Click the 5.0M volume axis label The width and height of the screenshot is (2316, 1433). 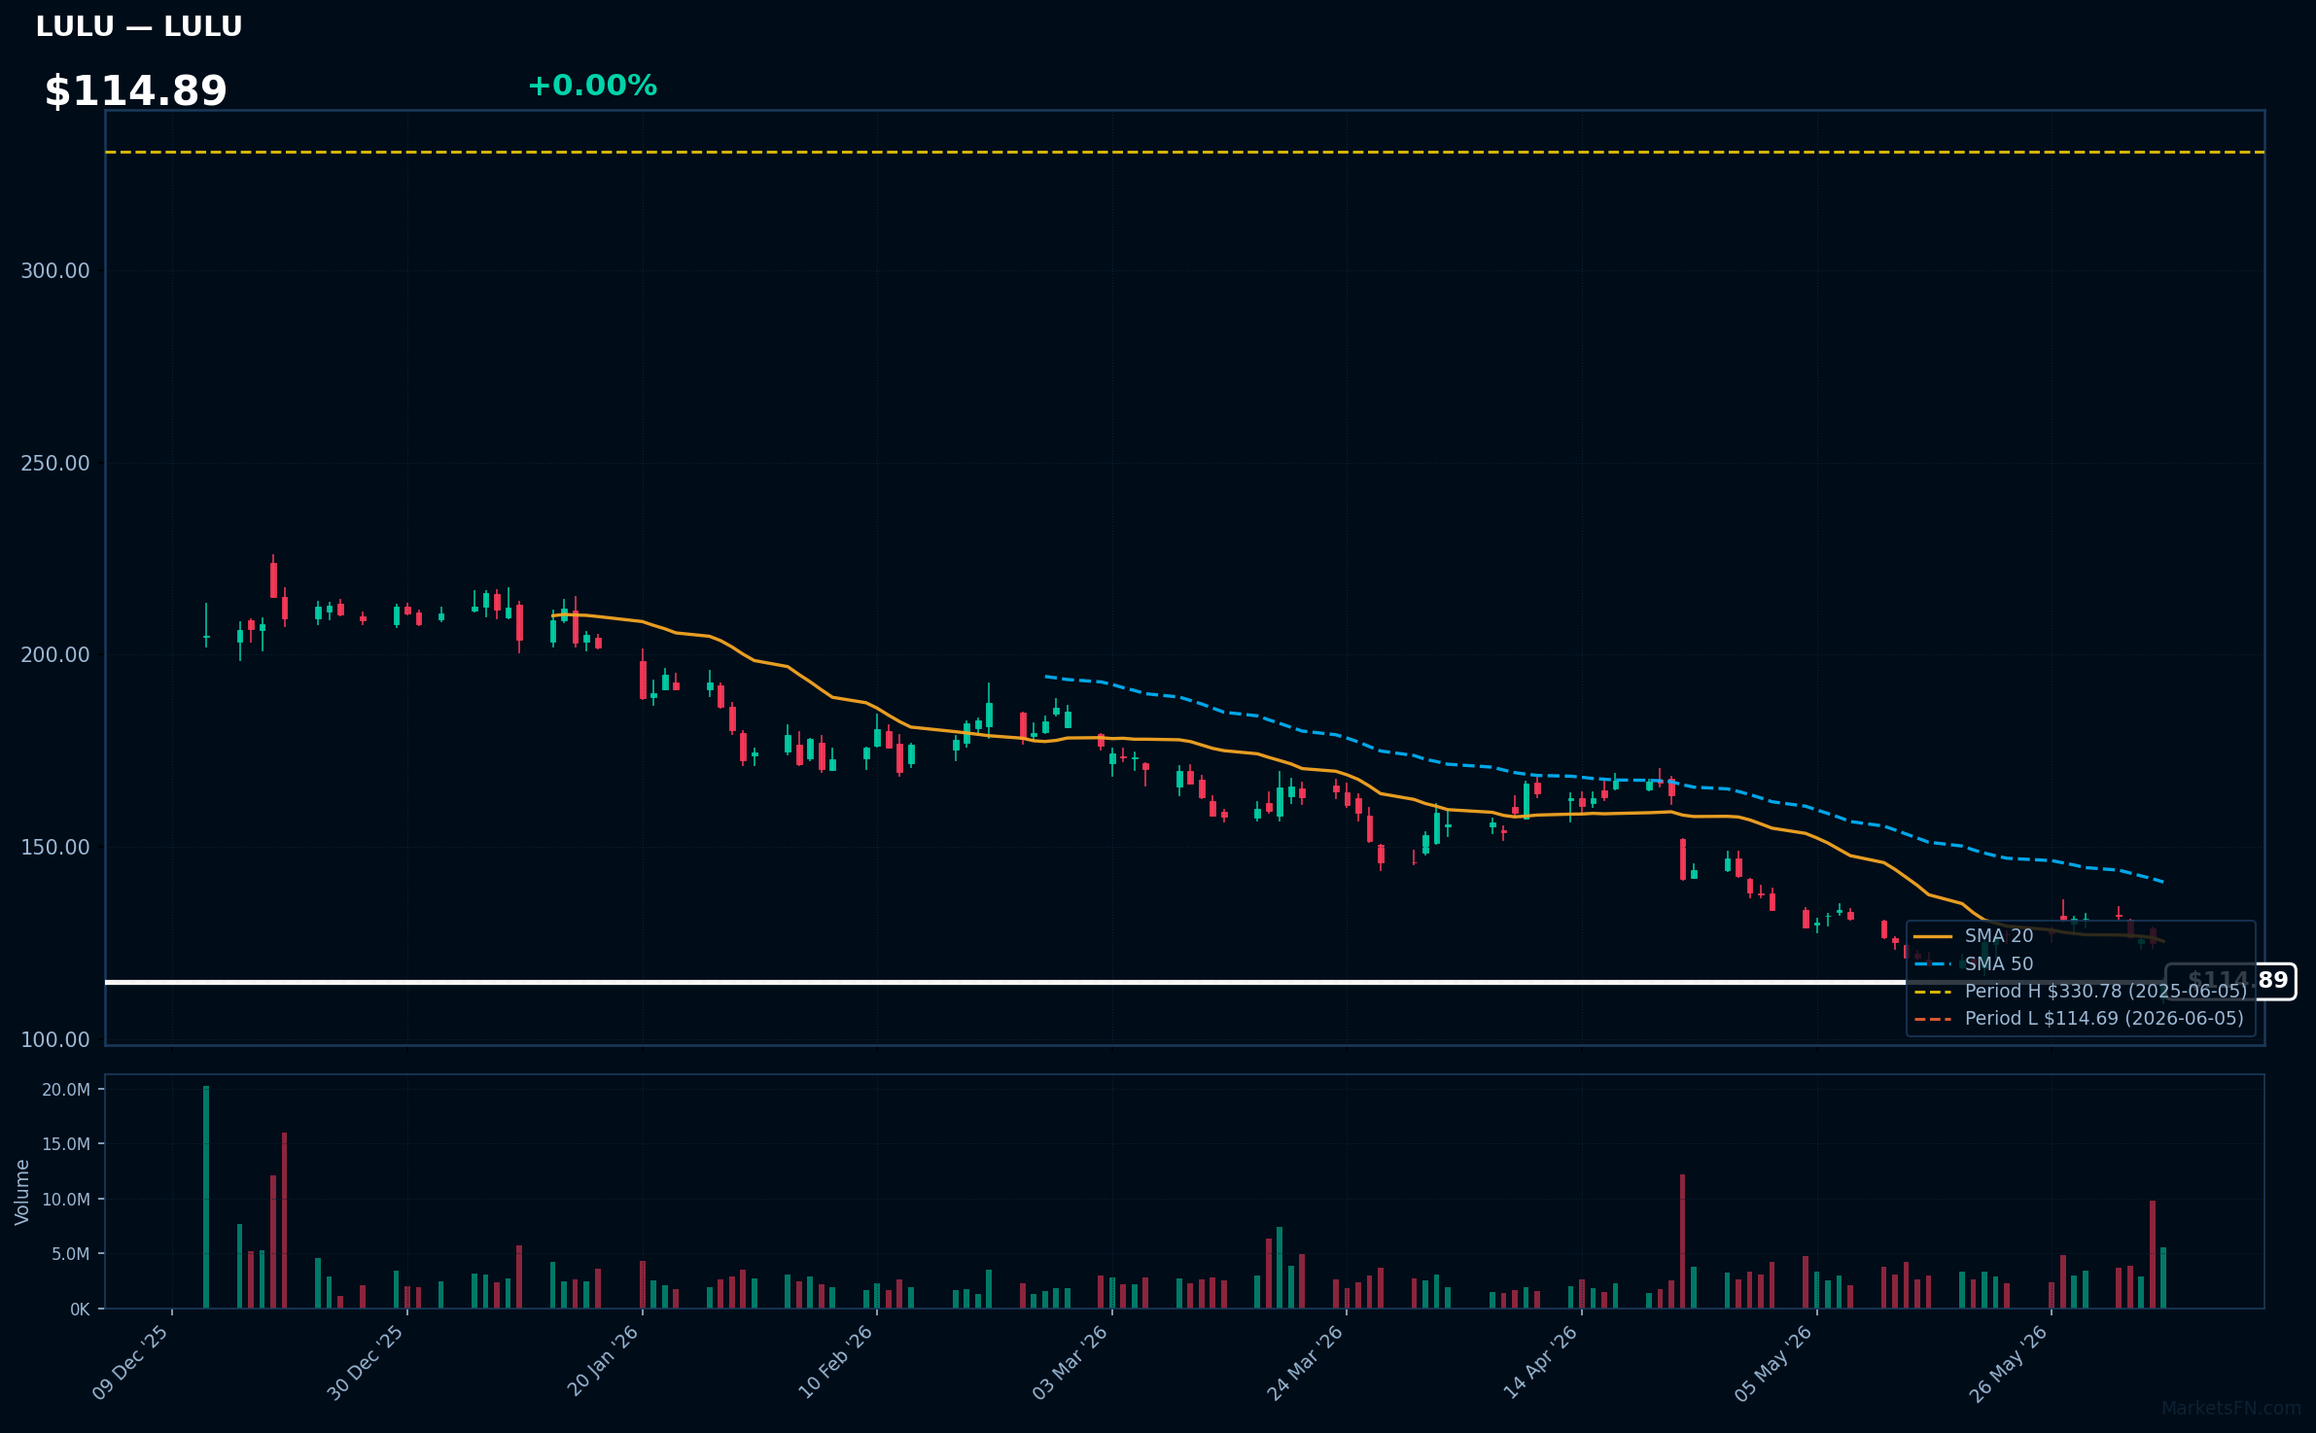click(71, 1254)
